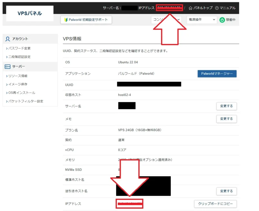Open OS再インストール in sidebar

(22, 93)
